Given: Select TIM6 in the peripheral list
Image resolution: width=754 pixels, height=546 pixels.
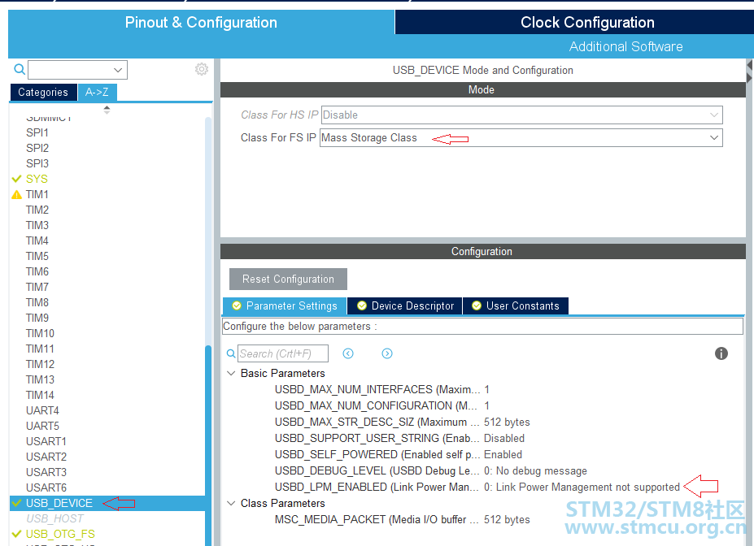Looking at the screenshot, I should tap(37, 271).
